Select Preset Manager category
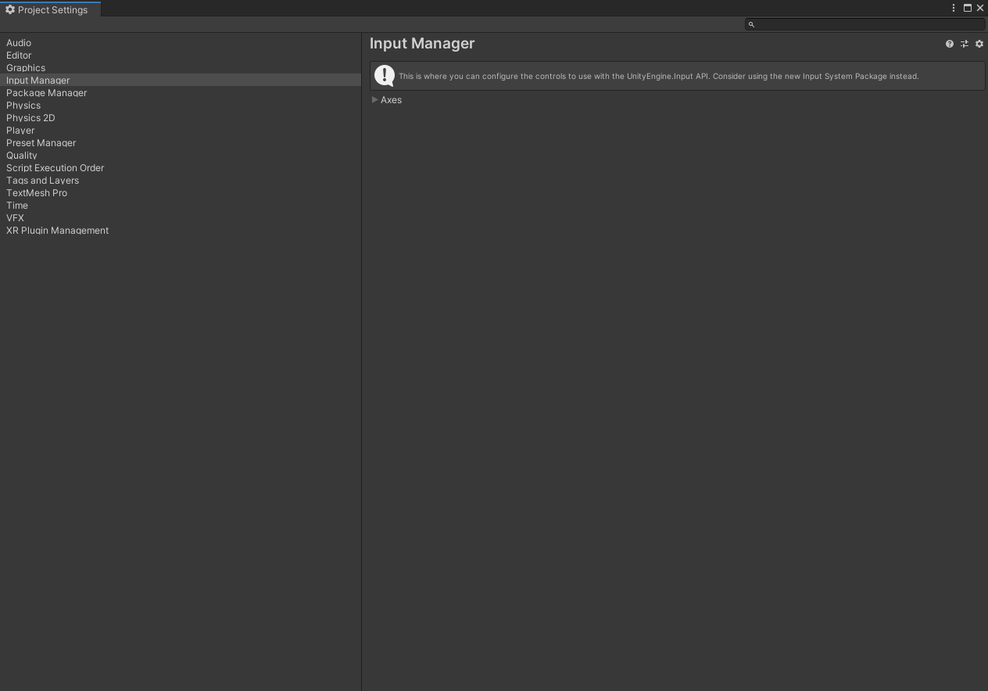Image resolution: width=988 pixels, height=691 pixels. pos(181,143)
